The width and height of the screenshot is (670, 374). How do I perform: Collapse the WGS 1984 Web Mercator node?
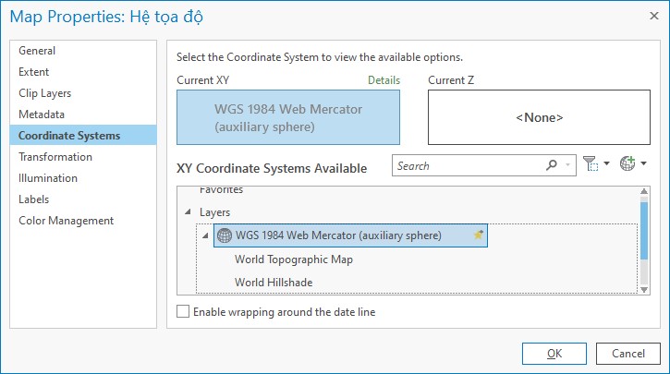pos(205,235)
